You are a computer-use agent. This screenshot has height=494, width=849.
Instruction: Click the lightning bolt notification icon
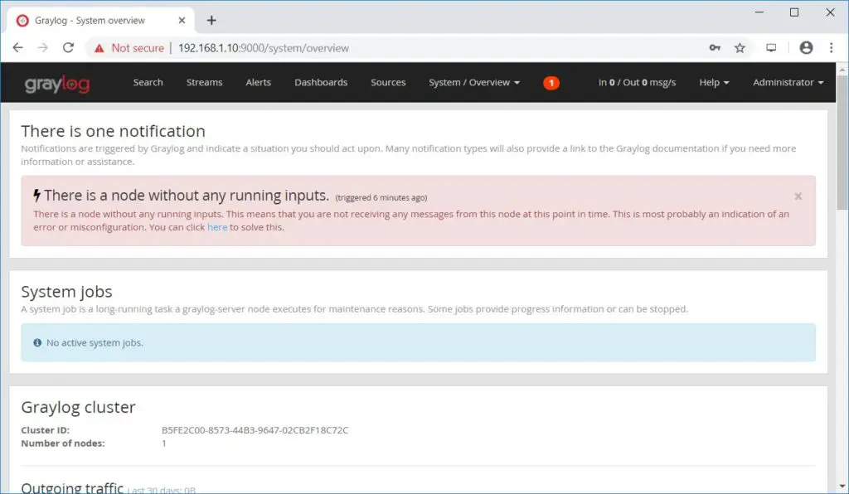[36, 195]
